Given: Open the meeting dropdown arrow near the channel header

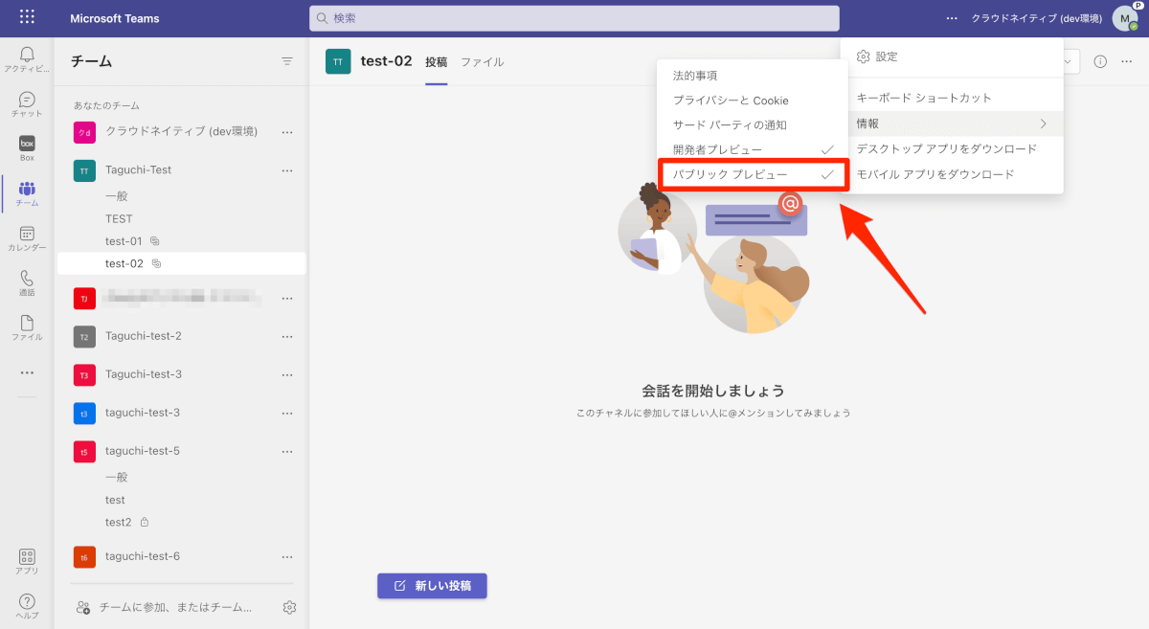Looking at the screenshot, I should click(1068, 61).
